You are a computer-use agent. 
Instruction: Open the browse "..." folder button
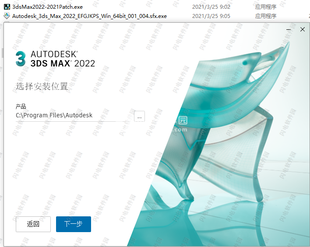[x=139, y=116]
